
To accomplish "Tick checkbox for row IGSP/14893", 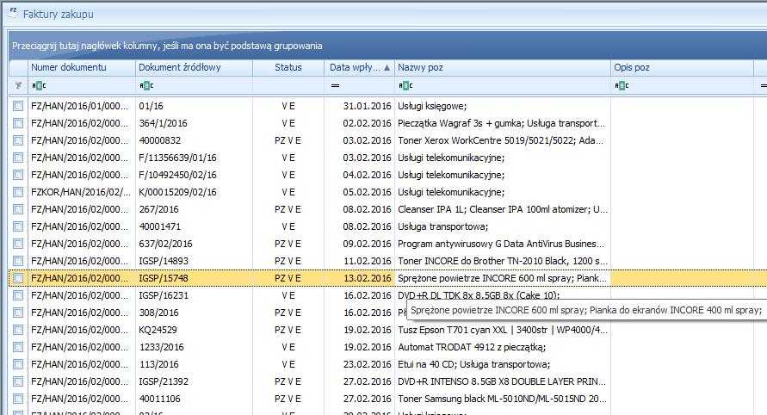I will (x=18, y=261).
